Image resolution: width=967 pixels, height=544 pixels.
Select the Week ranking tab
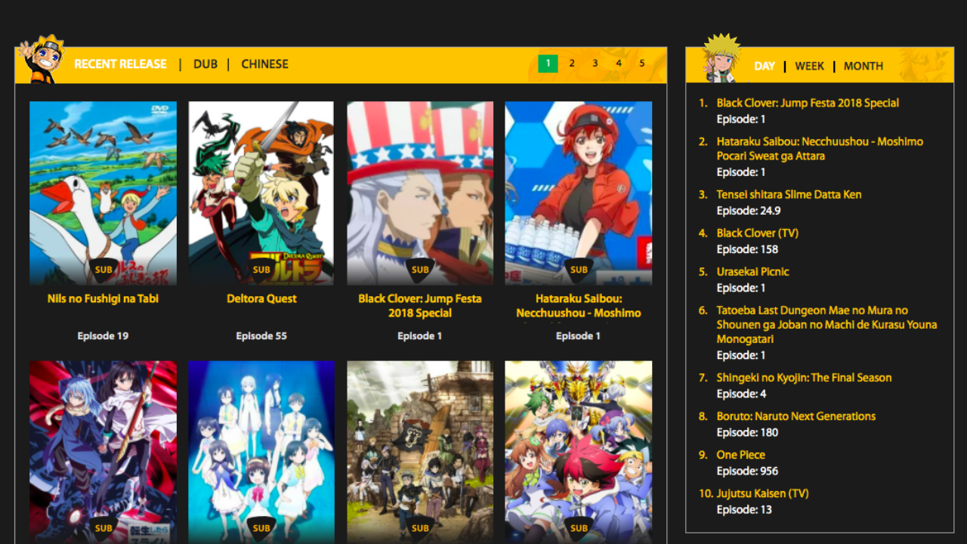coord(810,66)
